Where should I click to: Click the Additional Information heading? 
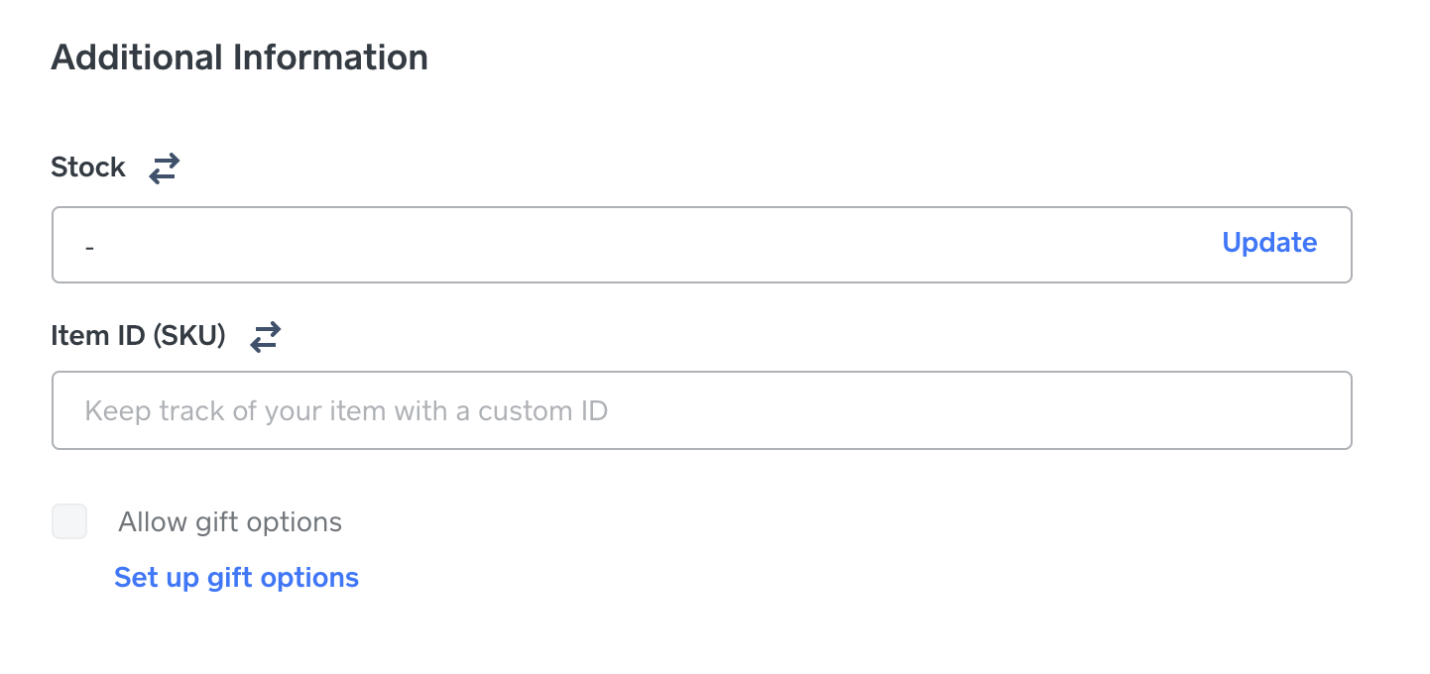pos(239,57)
